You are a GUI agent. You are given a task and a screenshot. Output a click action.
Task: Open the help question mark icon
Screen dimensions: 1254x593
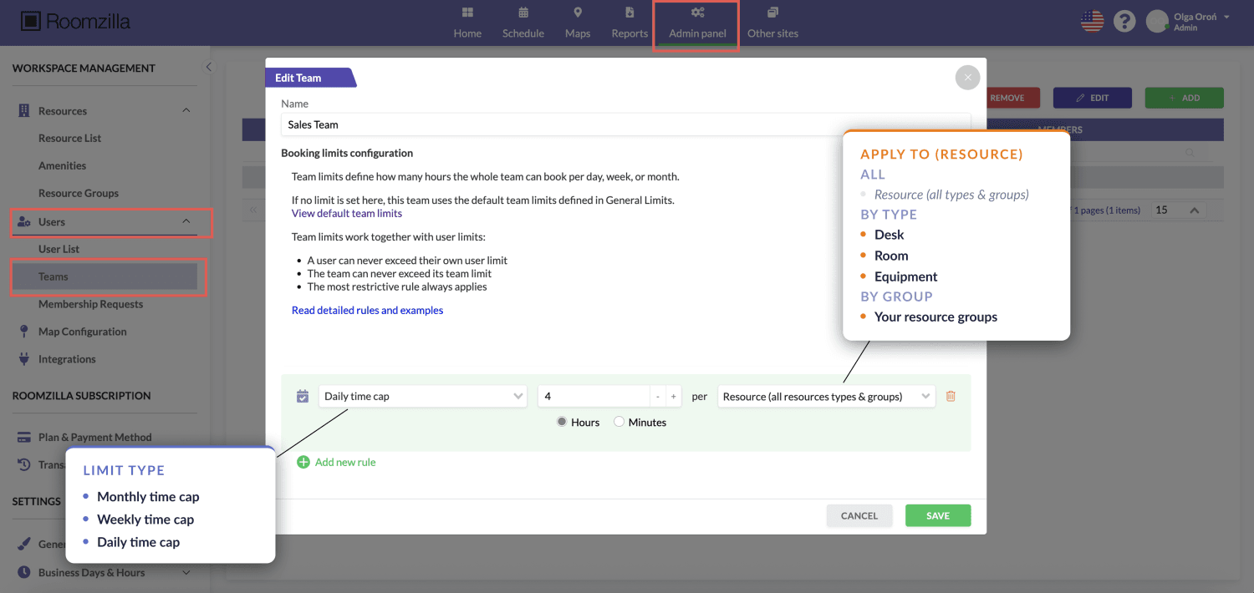1125,22
